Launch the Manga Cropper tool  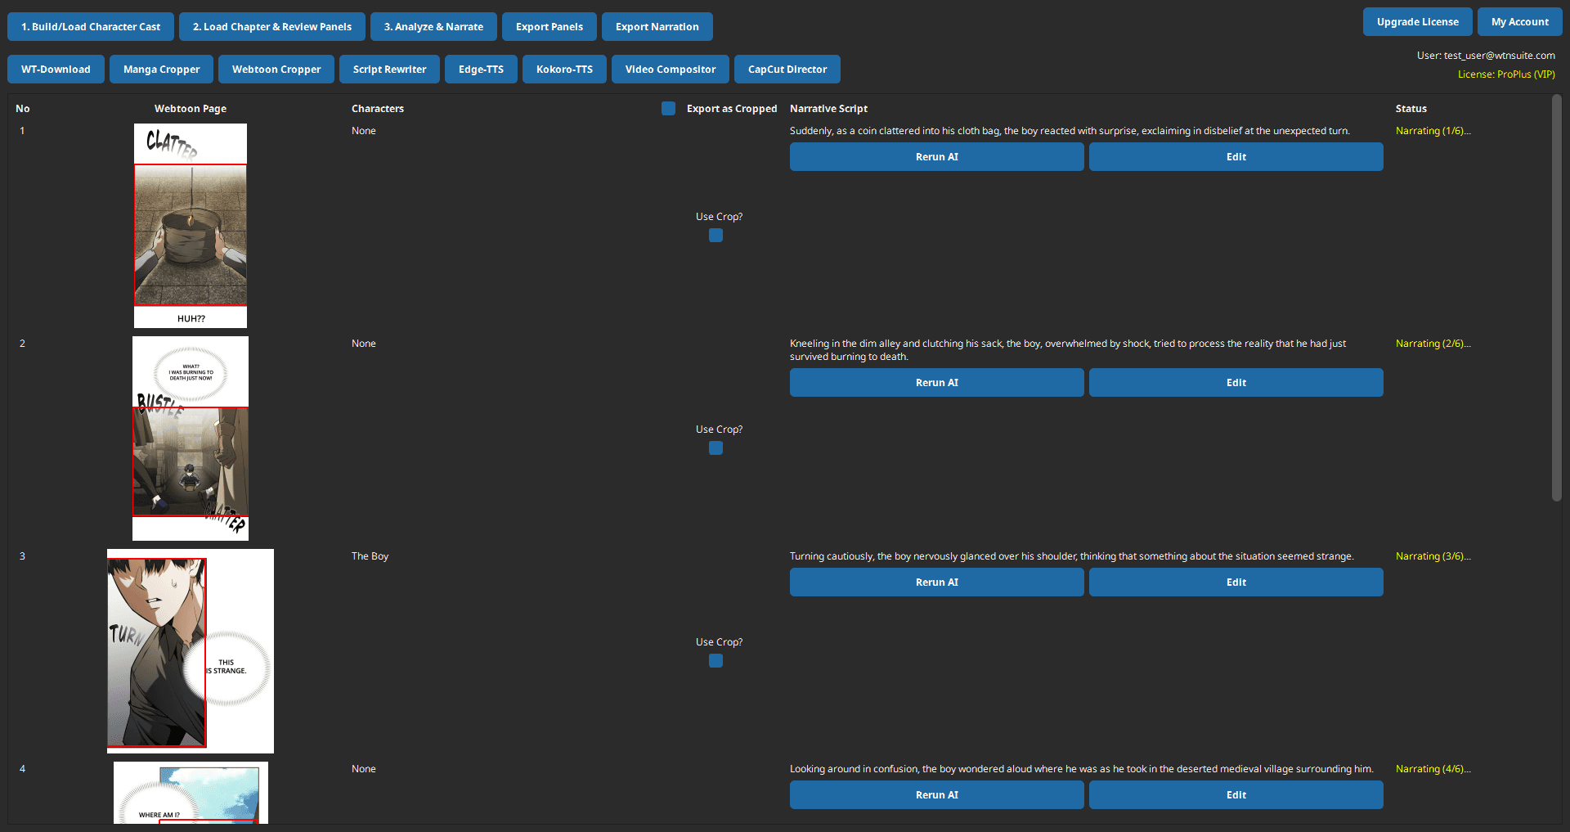[x=161, y=69]
